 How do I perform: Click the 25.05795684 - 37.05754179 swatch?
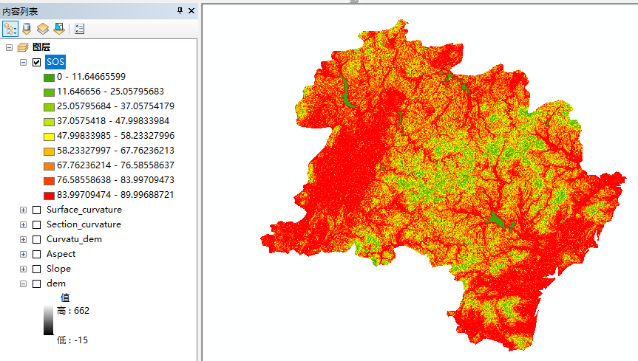click(x=49, y=107)
